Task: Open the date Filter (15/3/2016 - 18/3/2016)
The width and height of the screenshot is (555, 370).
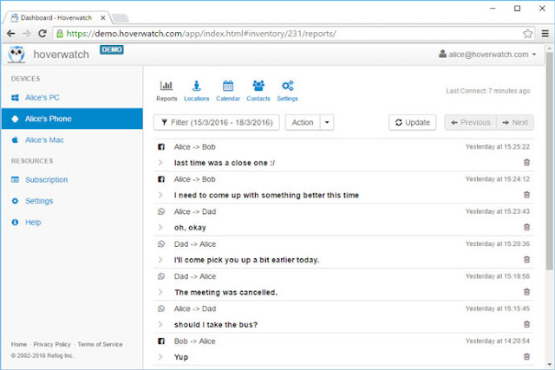Action: 217,122
